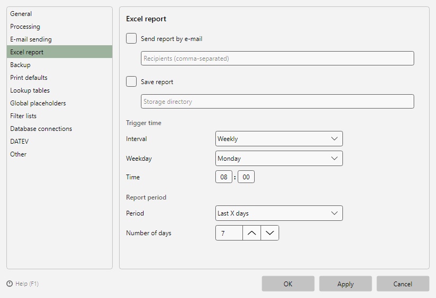The image size is (436, 298).
Task: Decrease Number of days with down arrow
Action: (270, 233)
